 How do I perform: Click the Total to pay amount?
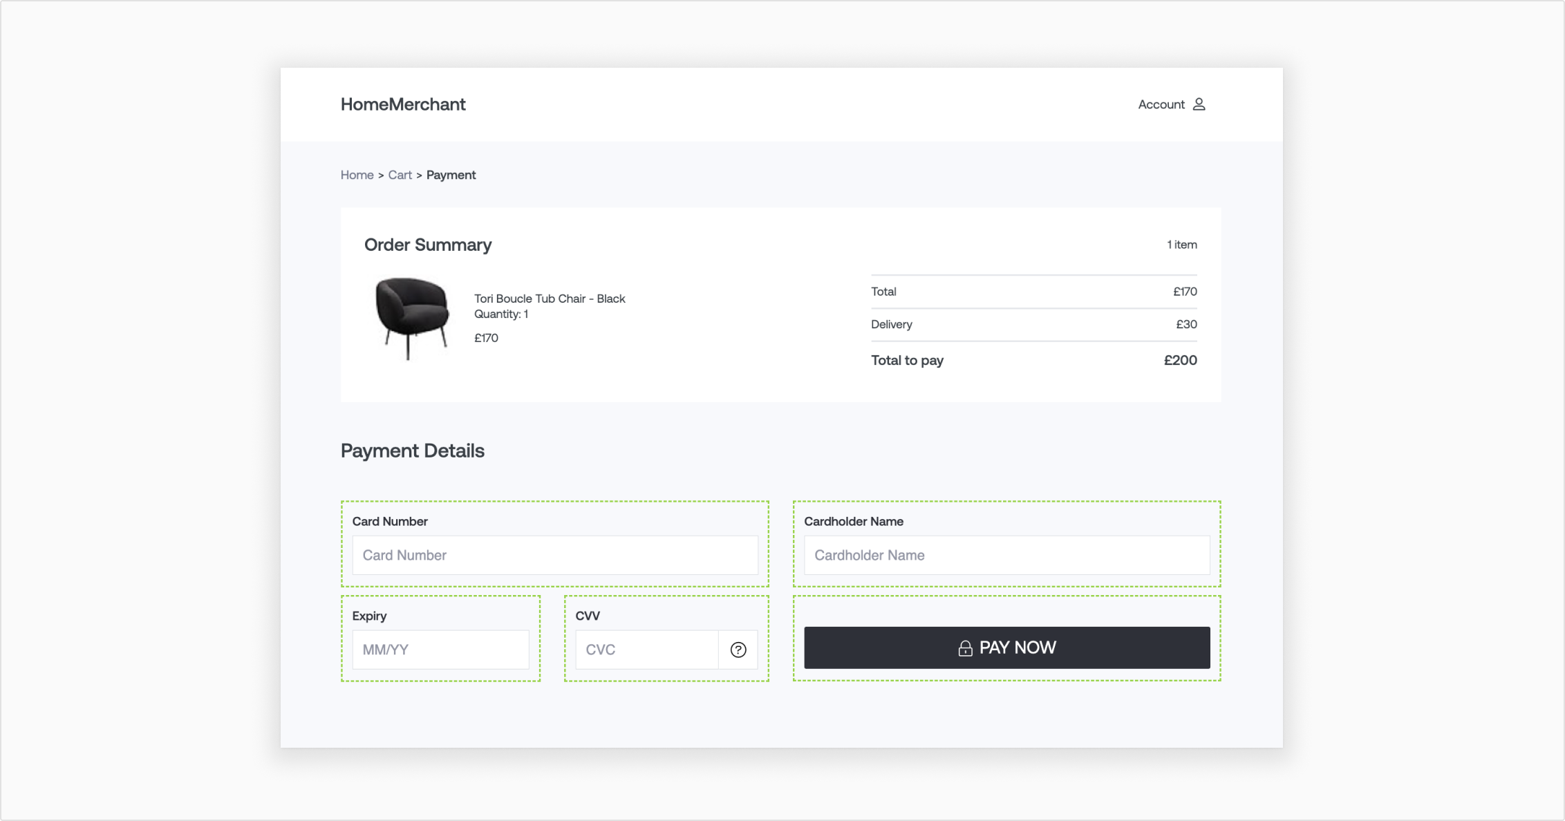tap(1180, 360)
